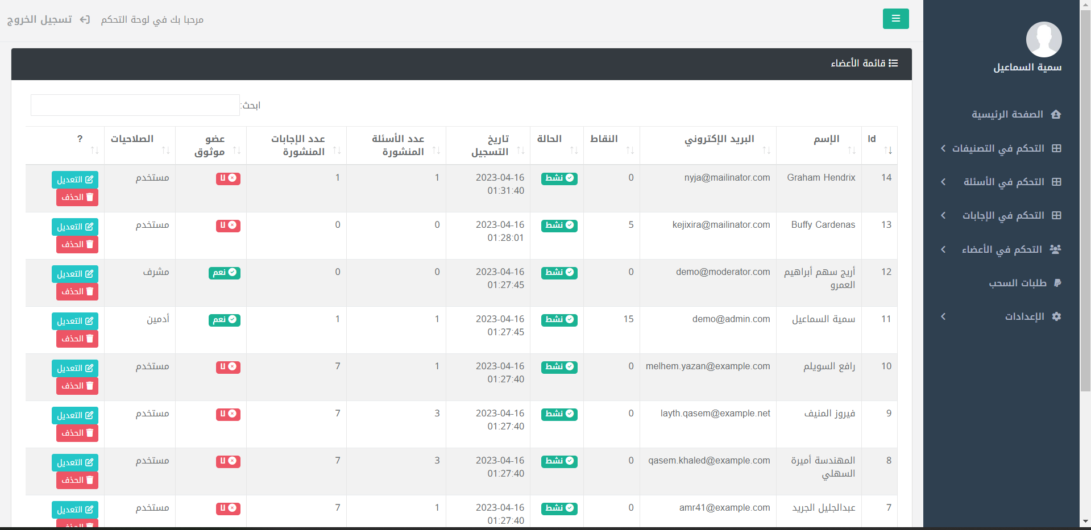
Task: Click the نشط status badge for Buffy Cardenas
Action: point(559,226)
